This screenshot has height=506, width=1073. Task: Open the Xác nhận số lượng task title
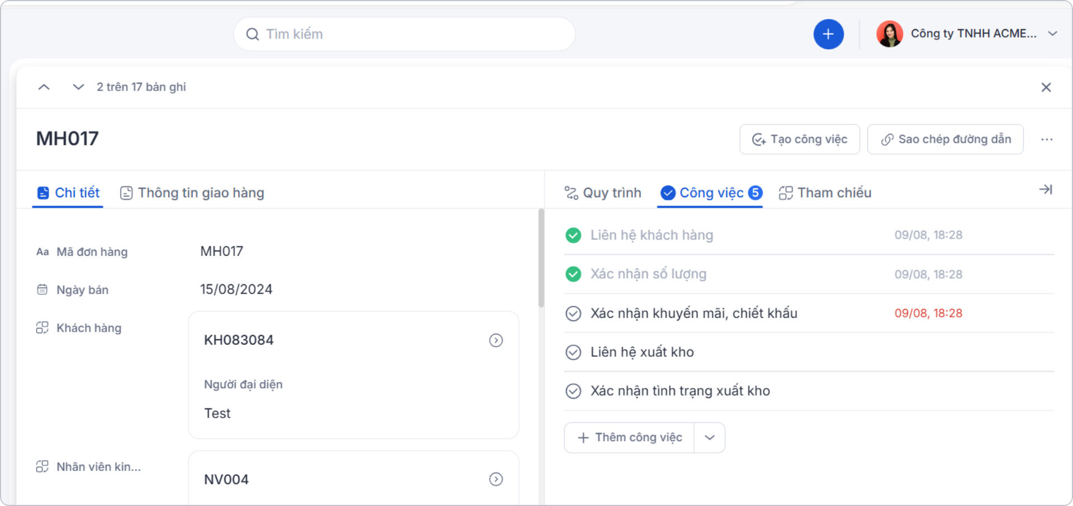[x=648, y=274]
